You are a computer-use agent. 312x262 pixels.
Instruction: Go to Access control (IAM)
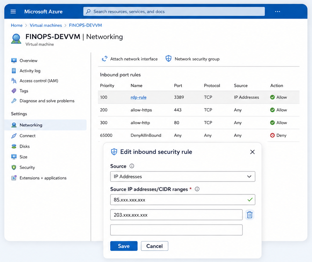pyautogui.click(x=39, y=80)
